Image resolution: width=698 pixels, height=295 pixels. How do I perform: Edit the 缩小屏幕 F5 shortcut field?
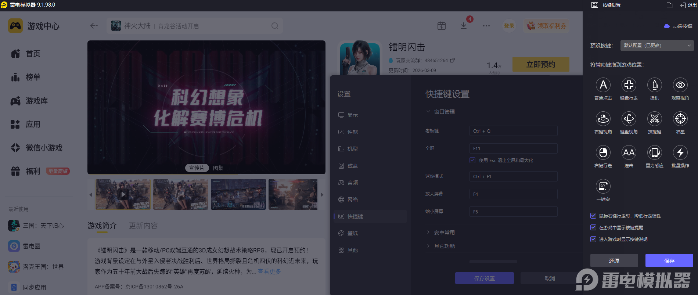coord(513,212)
